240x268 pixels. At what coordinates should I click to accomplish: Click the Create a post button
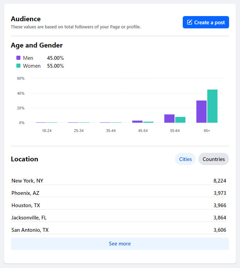(206, 22)
